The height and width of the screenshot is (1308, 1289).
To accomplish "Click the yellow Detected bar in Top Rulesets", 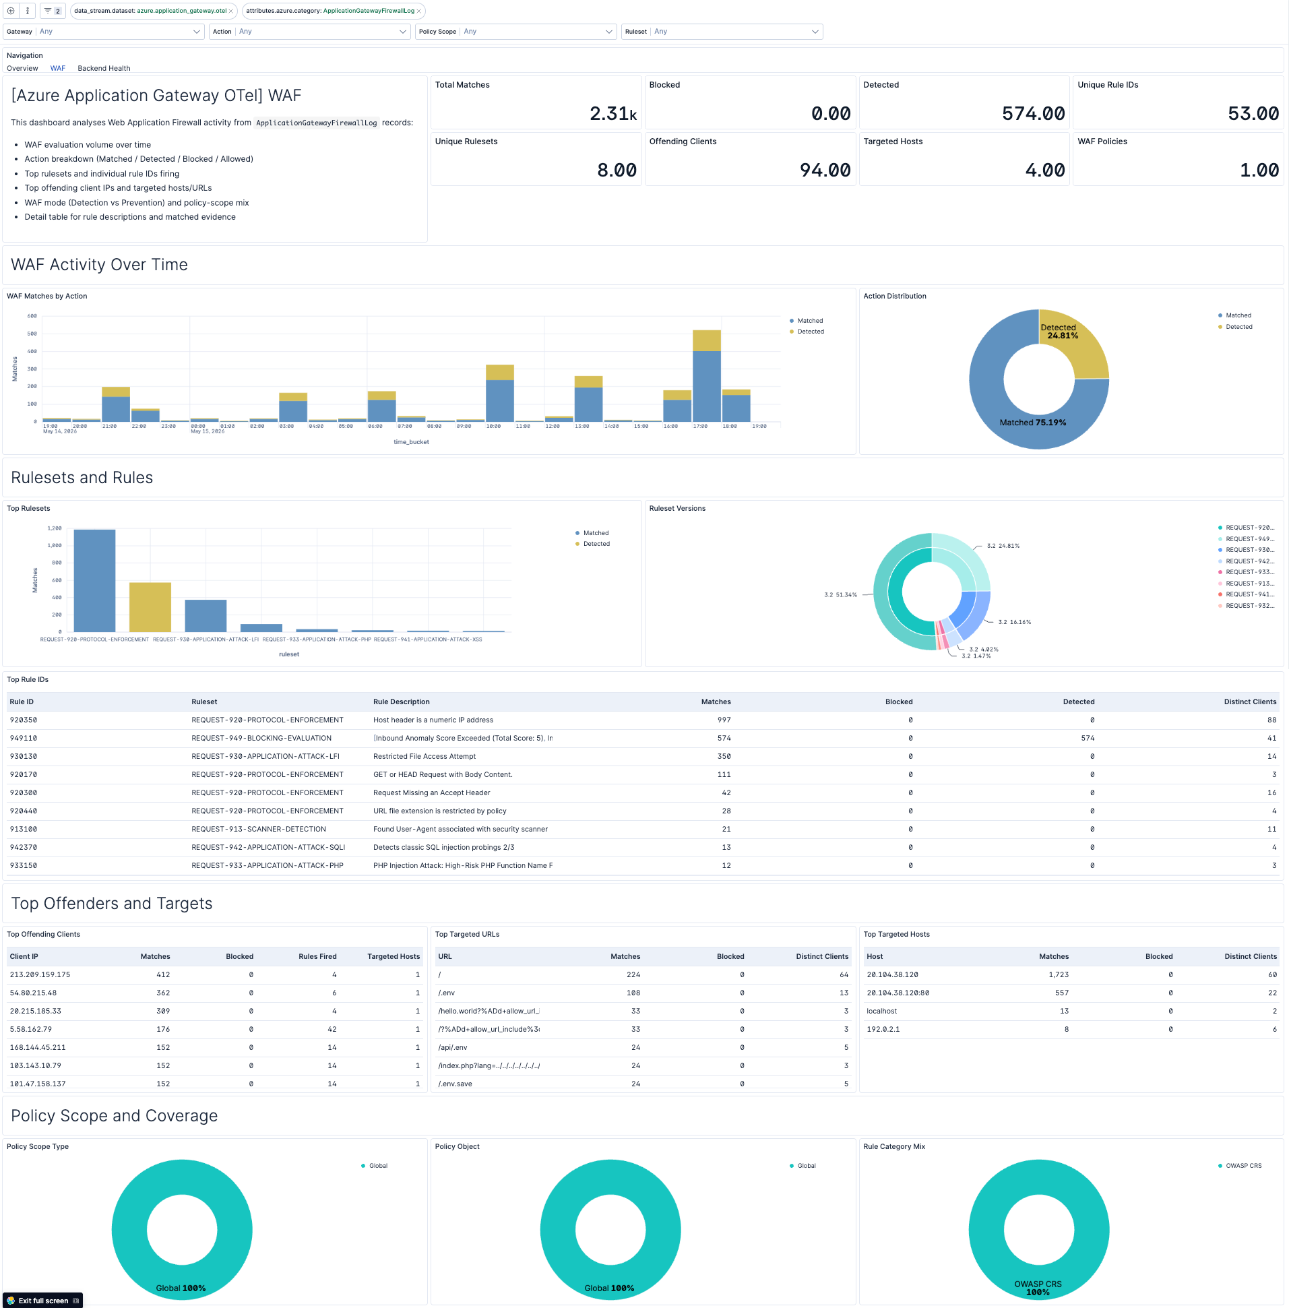I will 150,607.
